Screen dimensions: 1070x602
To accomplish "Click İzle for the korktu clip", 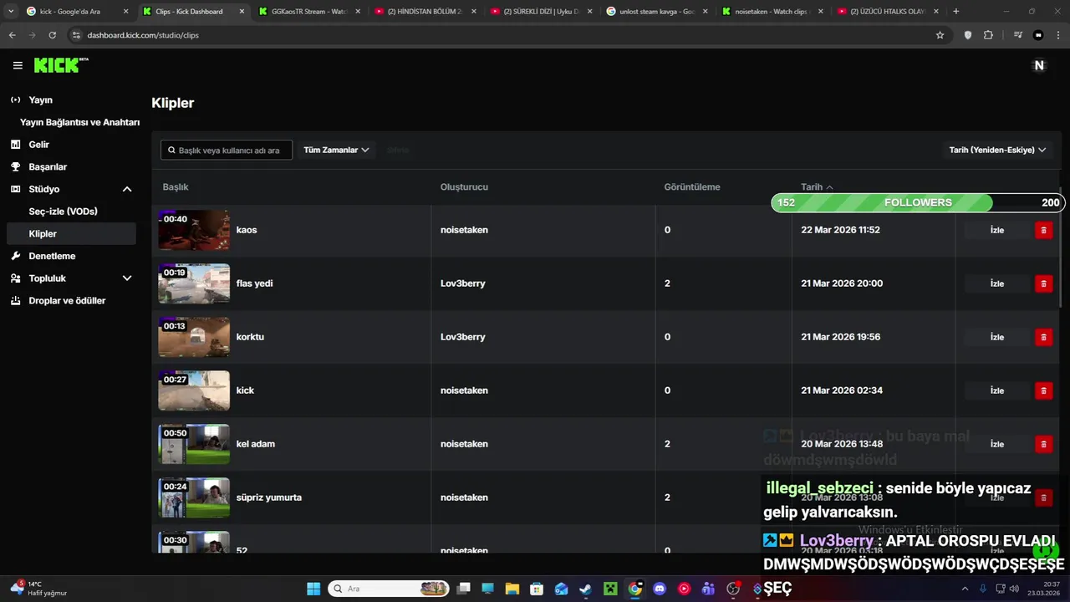I will point(996,337).
